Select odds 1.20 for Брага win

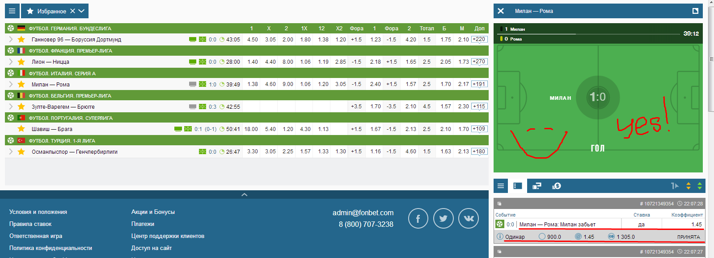pyautogui.click(x=288, y=129)
